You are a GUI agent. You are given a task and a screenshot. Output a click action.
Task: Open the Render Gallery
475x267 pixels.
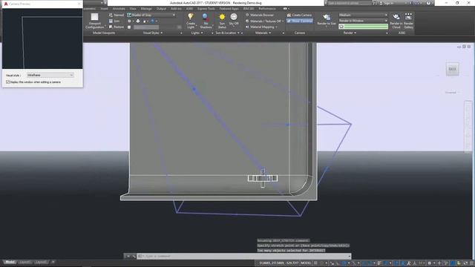pyautogui.click(x=408, y=21)
